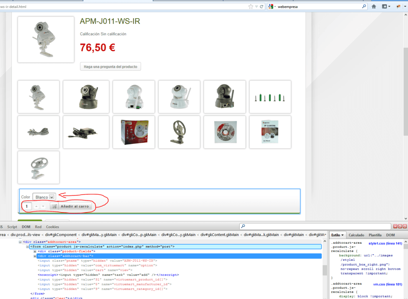
Task: Open the Estilo side panel tab
Action: pyautogui.click(x=337, y=235)
